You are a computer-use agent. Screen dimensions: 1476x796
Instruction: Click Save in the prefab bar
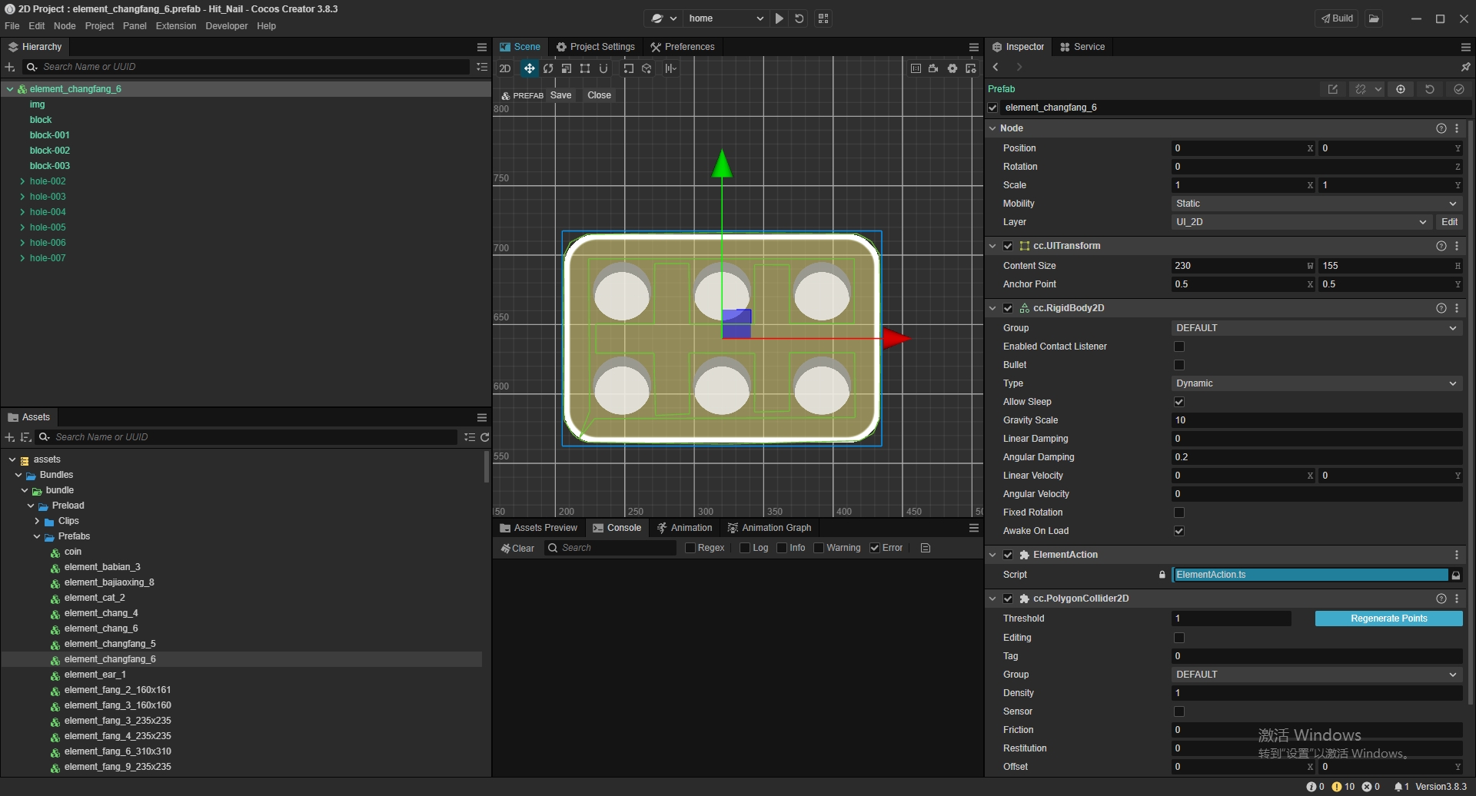point(560,95)
